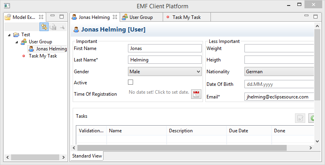
Task: Click the Date Of Birth field
Action: [x=279, y=84]
